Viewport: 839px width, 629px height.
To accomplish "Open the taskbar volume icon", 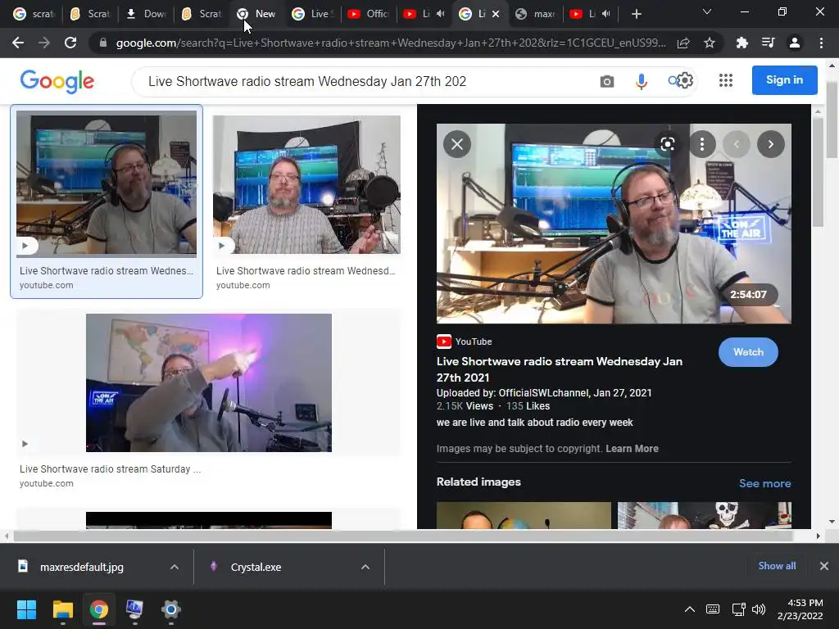I will click(x=758, y=609).
